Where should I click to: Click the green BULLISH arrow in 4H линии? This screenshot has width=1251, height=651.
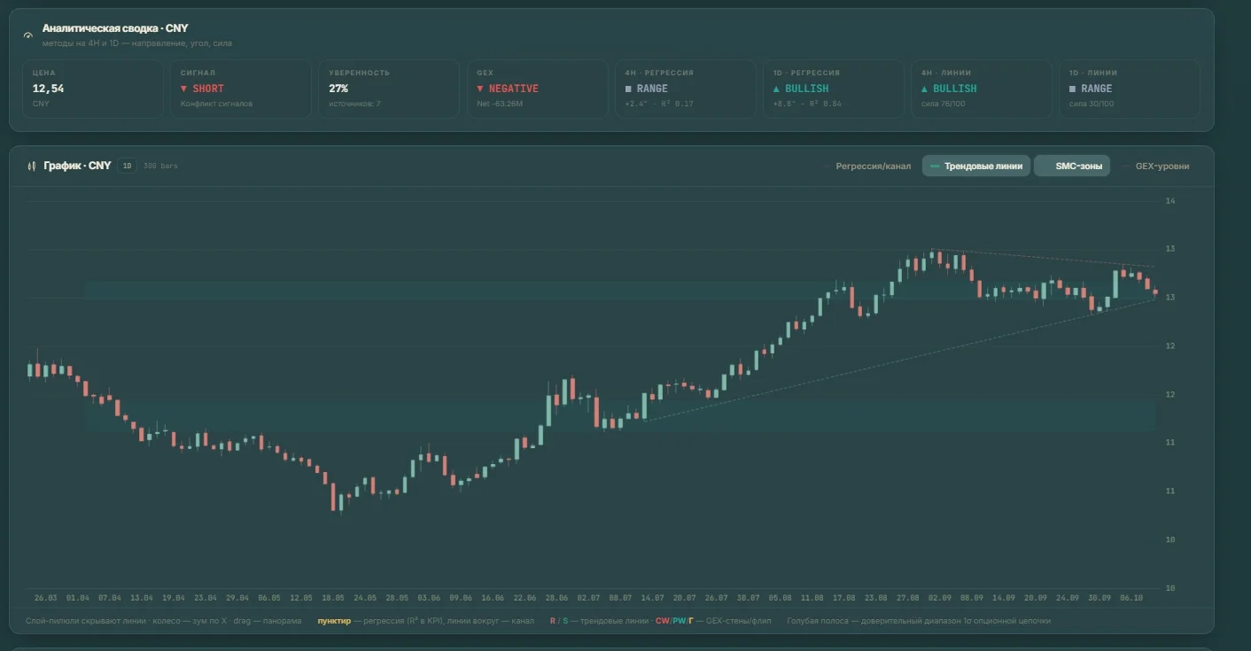(x=925, y=89)
